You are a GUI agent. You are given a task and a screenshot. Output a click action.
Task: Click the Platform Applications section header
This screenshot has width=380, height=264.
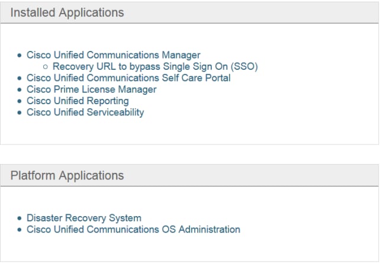click(x=67, y=176)
